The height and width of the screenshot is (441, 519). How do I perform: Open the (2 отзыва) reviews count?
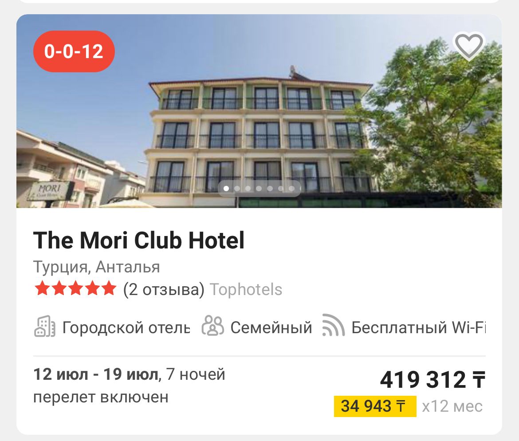164,289
